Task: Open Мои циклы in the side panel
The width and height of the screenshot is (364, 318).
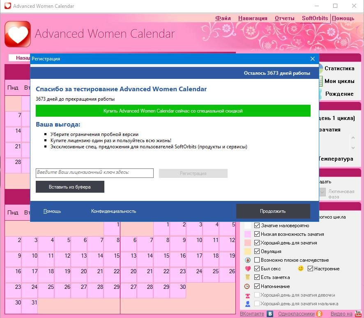Action: (x=339, y=81)
